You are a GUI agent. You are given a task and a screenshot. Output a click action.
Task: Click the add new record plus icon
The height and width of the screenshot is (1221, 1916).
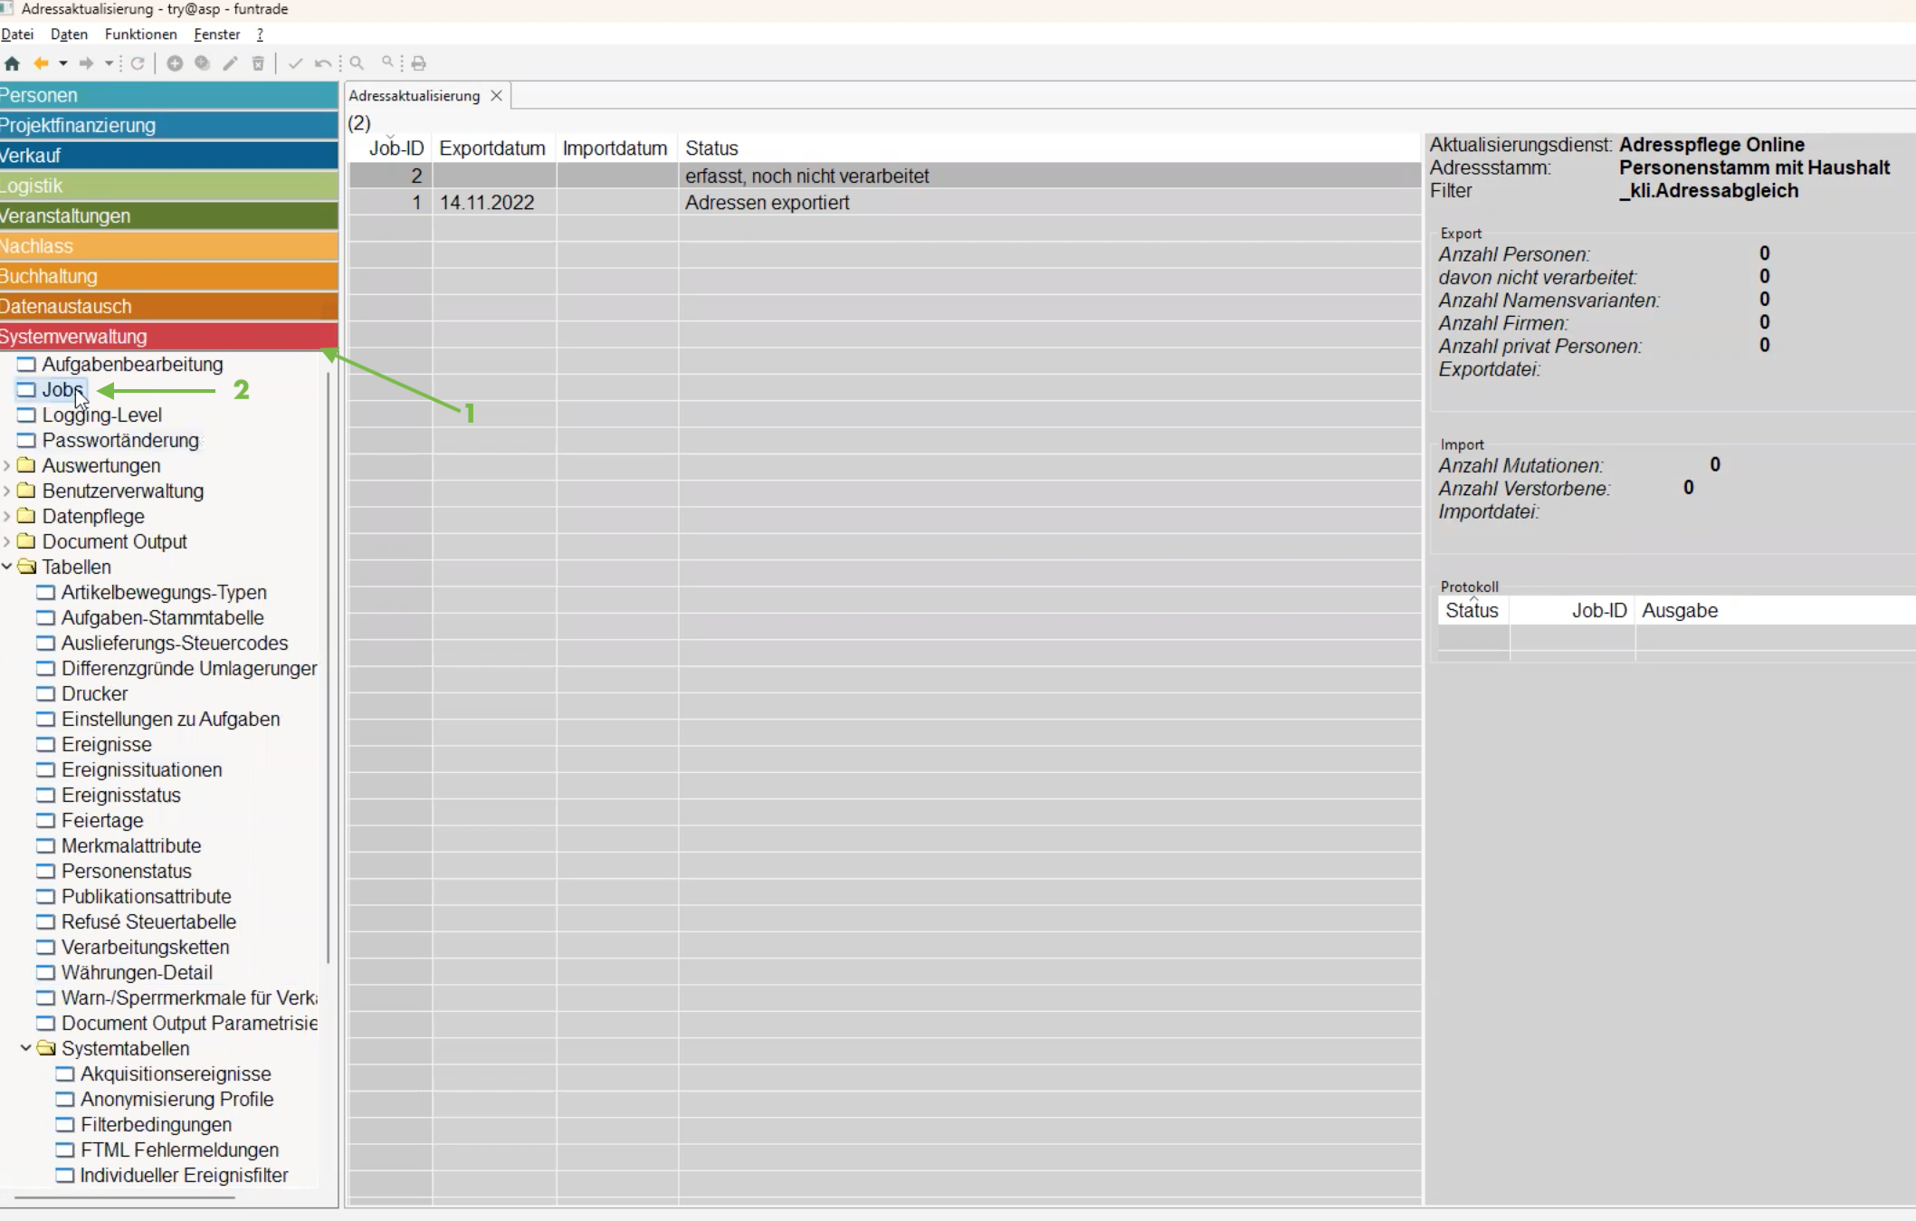175,63
